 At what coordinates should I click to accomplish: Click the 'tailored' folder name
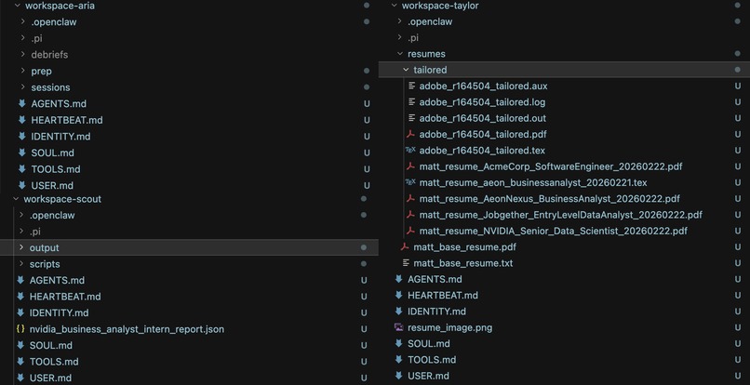tap(430, 70)
